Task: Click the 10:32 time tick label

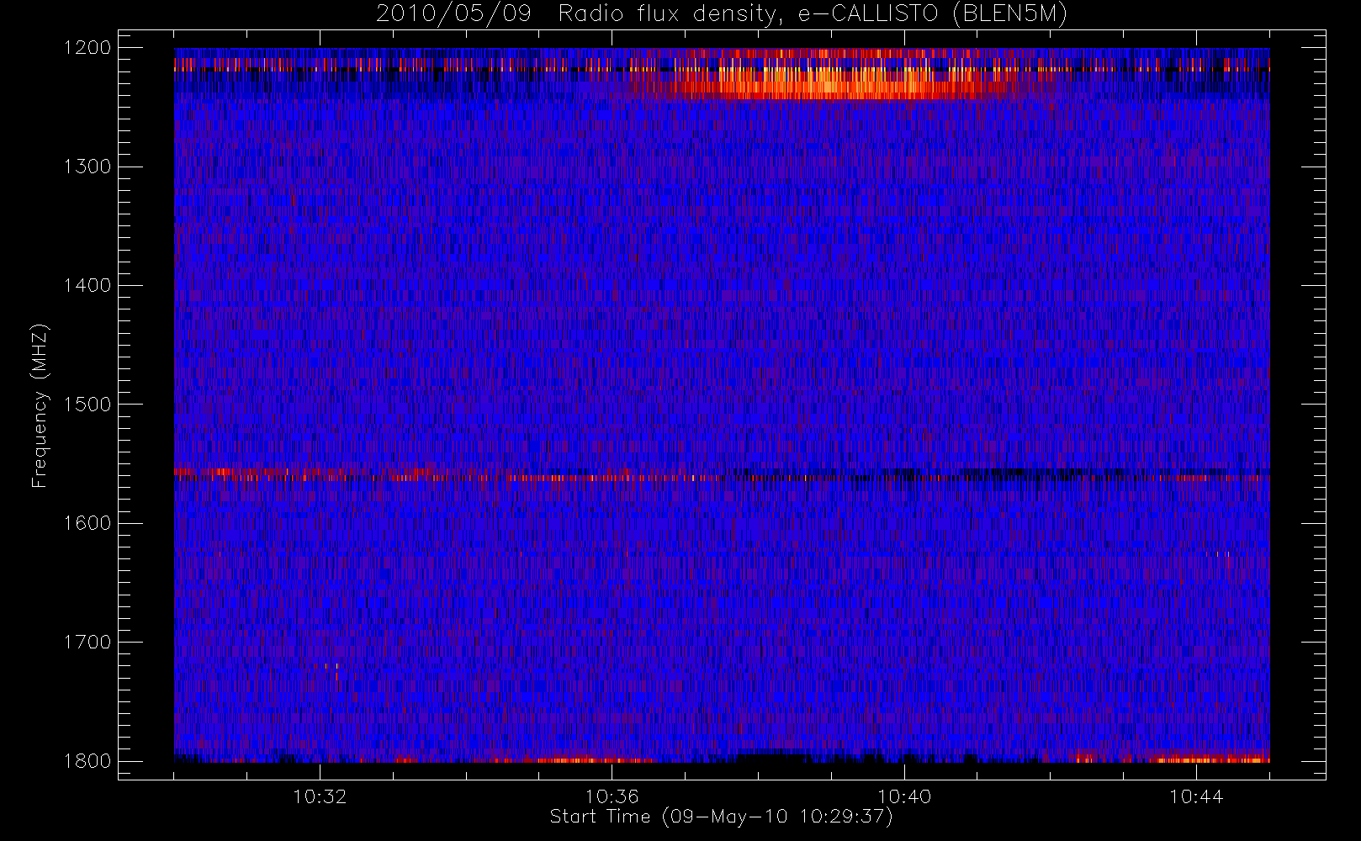Action: tap(320, 796)
